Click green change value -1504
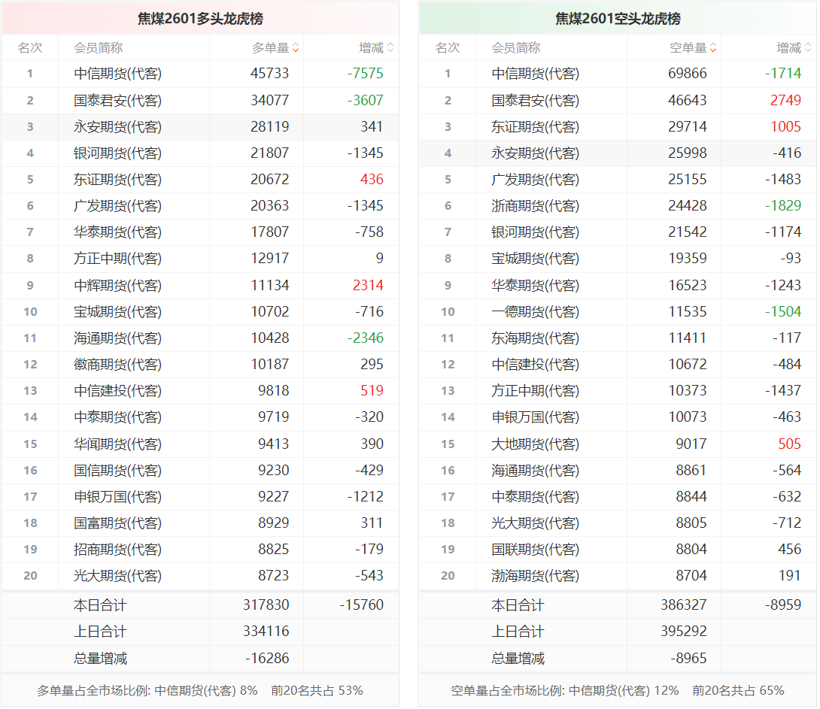Screen dimensions: 820x709 (783, 312)
